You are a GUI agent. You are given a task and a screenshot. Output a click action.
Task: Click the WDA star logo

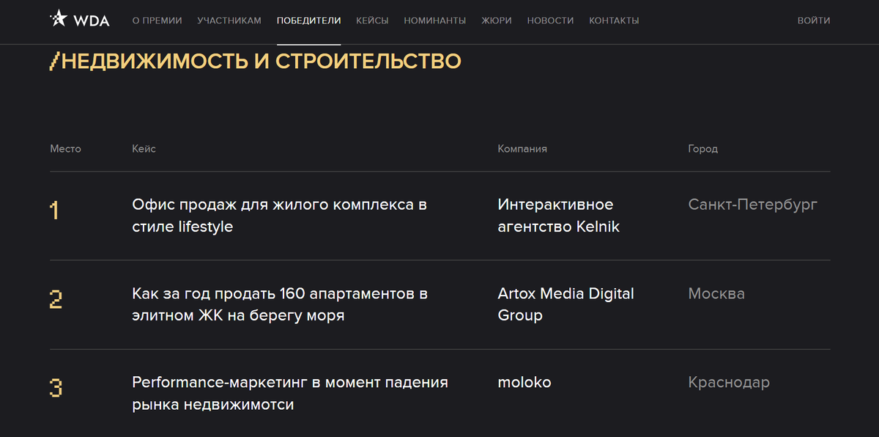(79, 20)
